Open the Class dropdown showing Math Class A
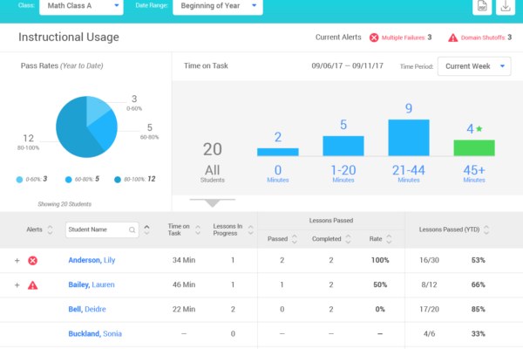 [x=81, y=6]
